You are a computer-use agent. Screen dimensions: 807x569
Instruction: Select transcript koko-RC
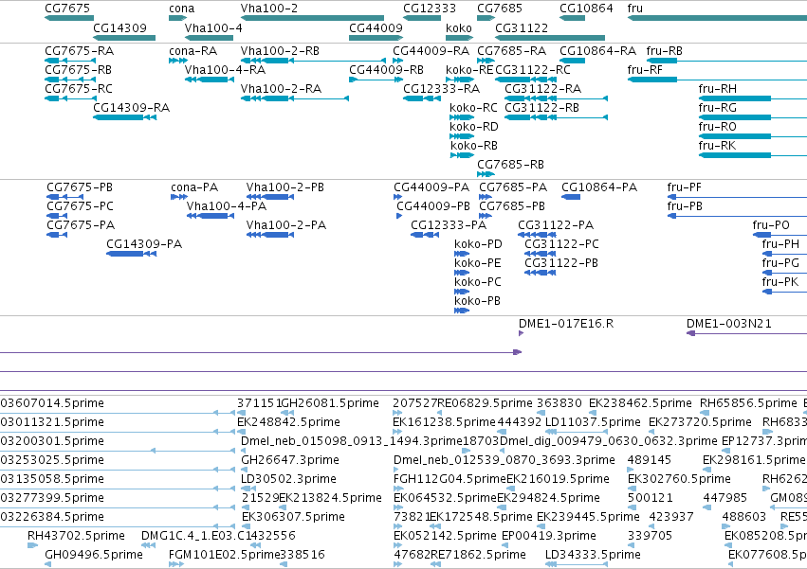point(473,108)
